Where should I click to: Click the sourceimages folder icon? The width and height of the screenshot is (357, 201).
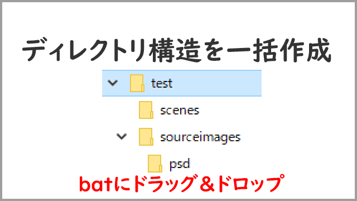[x=146, y=137]
